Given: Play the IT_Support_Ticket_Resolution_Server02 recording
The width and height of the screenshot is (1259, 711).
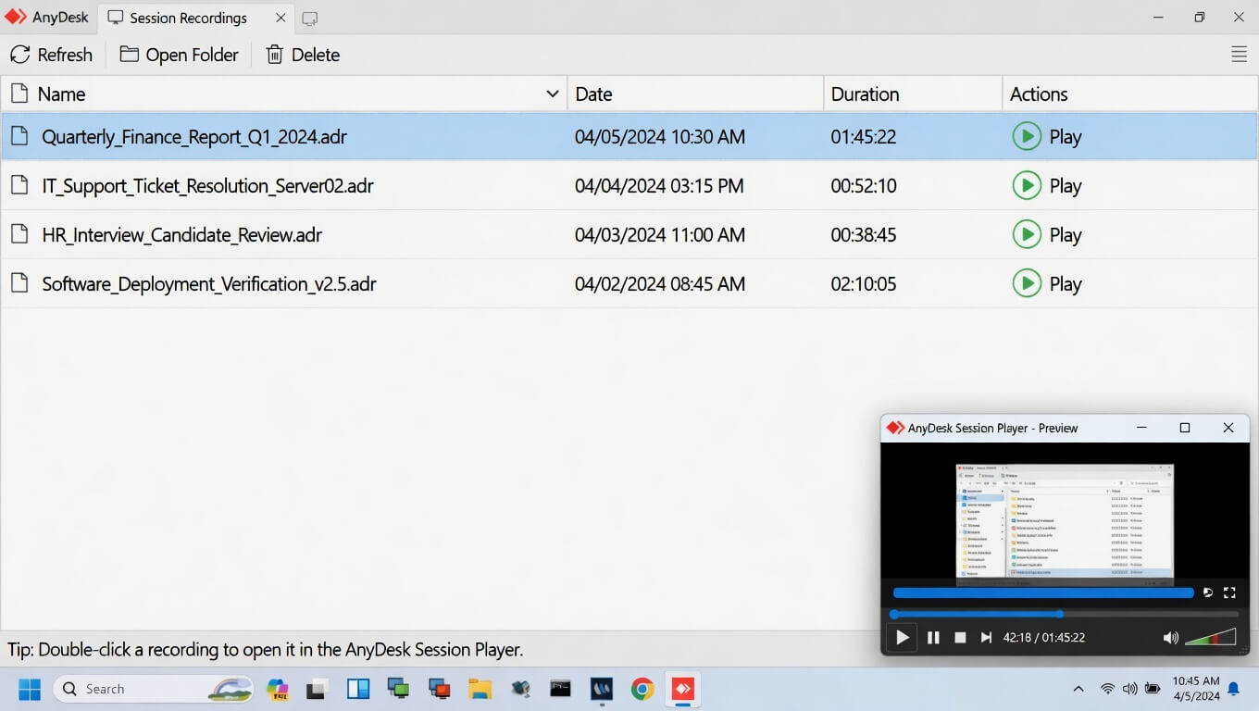Looking at the screenshot, I should click(1047, 185).
